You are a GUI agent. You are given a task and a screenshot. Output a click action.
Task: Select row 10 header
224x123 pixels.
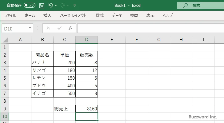[5, 117]
